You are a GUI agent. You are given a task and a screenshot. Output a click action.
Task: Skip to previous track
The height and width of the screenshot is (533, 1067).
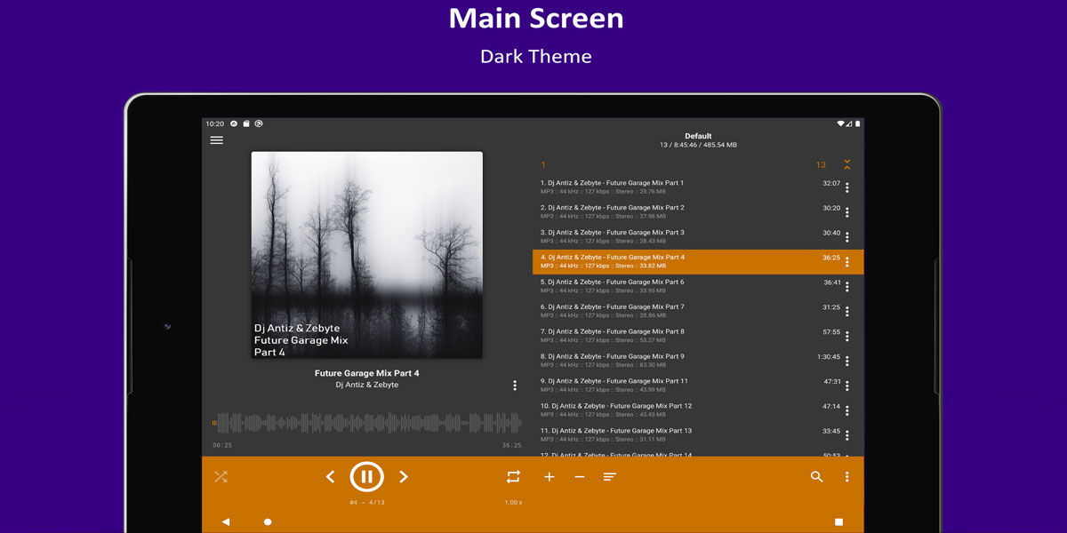click(330, 477)
